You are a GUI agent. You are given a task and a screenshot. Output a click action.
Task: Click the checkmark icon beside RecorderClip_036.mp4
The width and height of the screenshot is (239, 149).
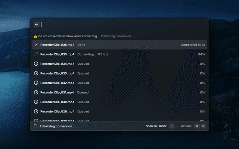(x=36, y=45)
